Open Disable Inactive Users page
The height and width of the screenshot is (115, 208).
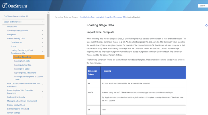16,105
